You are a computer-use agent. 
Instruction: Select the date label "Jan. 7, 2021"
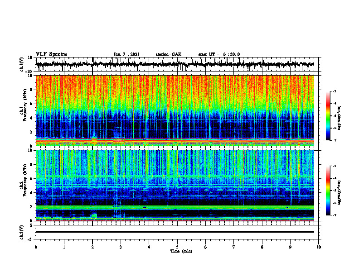(x=126, y=54)
